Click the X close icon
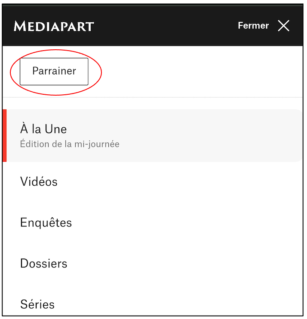Screen dimensions: 307x319 tap(283, 26)
